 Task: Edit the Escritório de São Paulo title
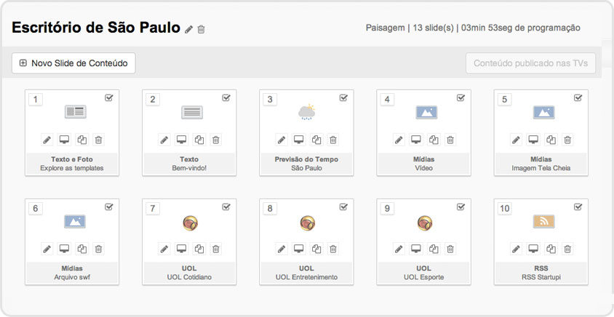coord(189,29)
